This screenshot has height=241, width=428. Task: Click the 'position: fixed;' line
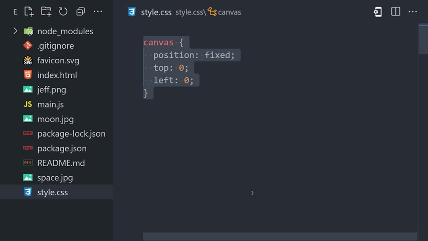[x=194, y=55]
